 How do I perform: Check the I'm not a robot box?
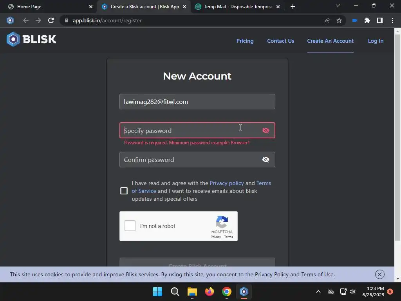tap(130, 226)
